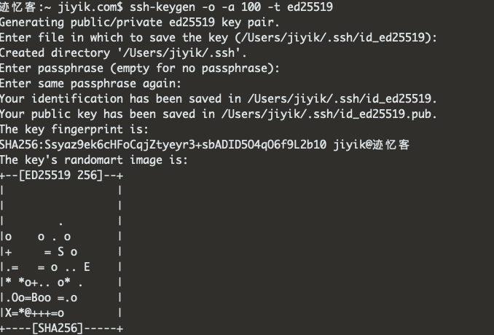Click the letter E in randomart
The width and height of the screenshot is (494, 335).
[x=87, y=267]
